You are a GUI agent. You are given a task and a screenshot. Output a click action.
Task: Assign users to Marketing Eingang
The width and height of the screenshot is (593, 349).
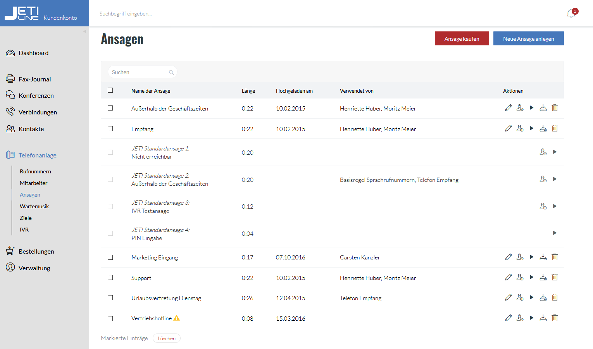[520, 257]
